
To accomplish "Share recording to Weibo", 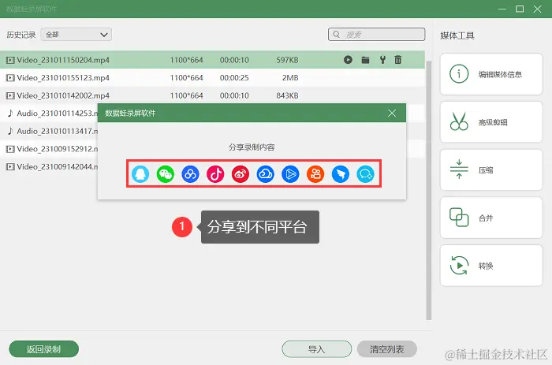I will click(241, 174).
